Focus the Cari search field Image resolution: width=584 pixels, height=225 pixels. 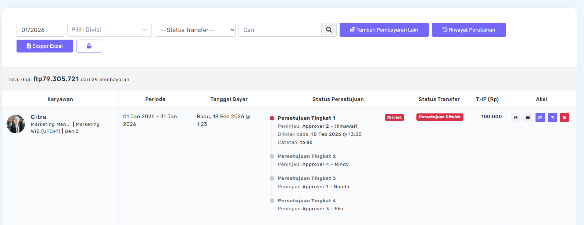point(280,30)
